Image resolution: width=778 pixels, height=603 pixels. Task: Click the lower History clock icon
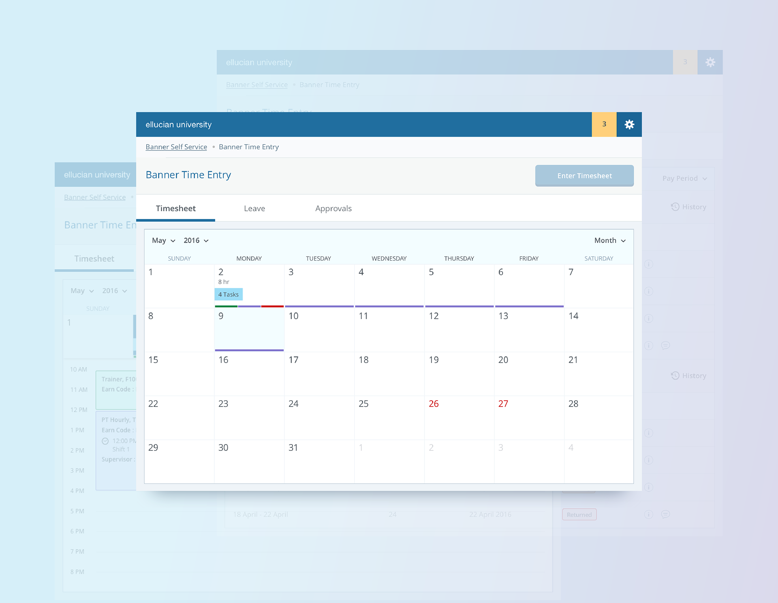pyautogui.click(x=675, y=376)
